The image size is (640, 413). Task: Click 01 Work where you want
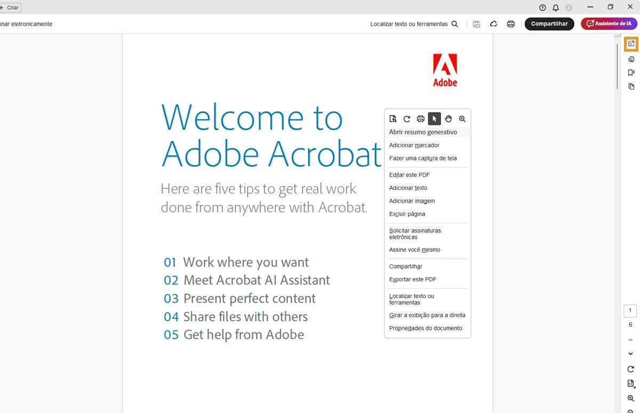[x=236, y=262]
